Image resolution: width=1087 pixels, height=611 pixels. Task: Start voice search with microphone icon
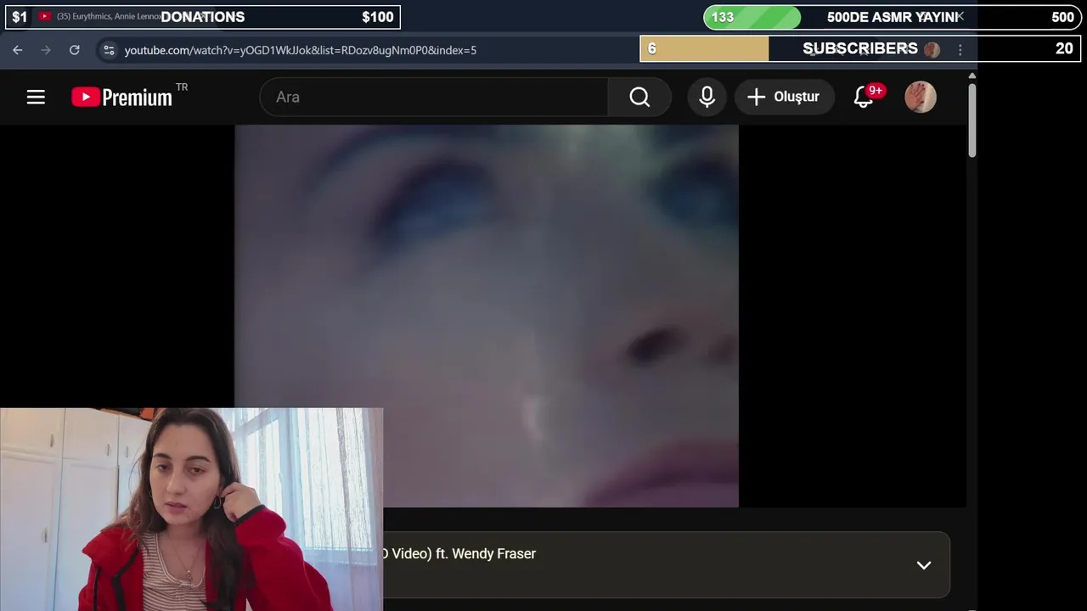(x=707, y=97)
